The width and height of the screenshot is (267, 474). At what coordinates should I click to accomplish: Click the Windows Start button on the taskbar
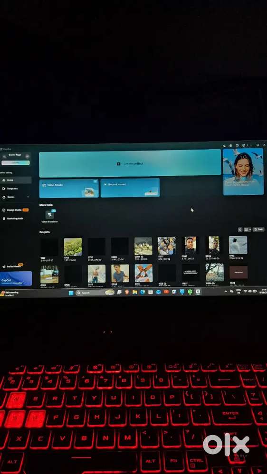pyautogui.click(x=71, y=293)
